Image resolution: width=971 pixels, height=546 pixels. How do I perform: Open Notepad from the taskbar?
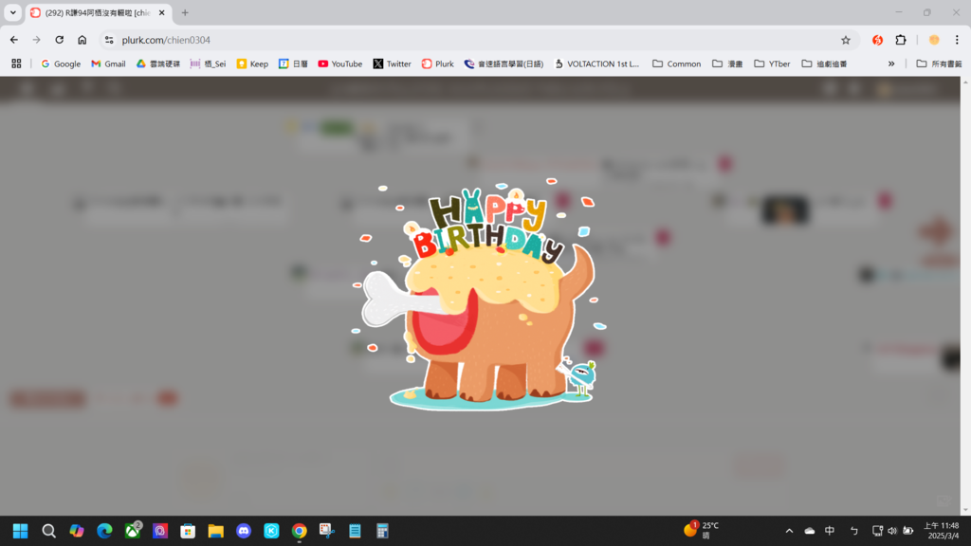[355, 531]
